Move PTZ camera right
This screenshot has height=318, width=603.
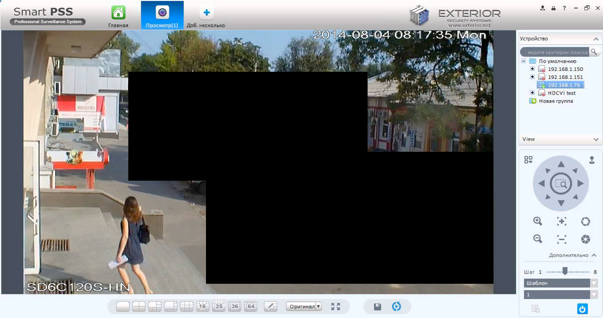(580, 184)
